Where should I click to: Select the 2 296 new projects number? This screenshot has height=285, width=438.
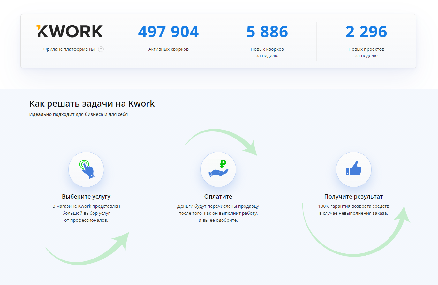click(366, 32)
